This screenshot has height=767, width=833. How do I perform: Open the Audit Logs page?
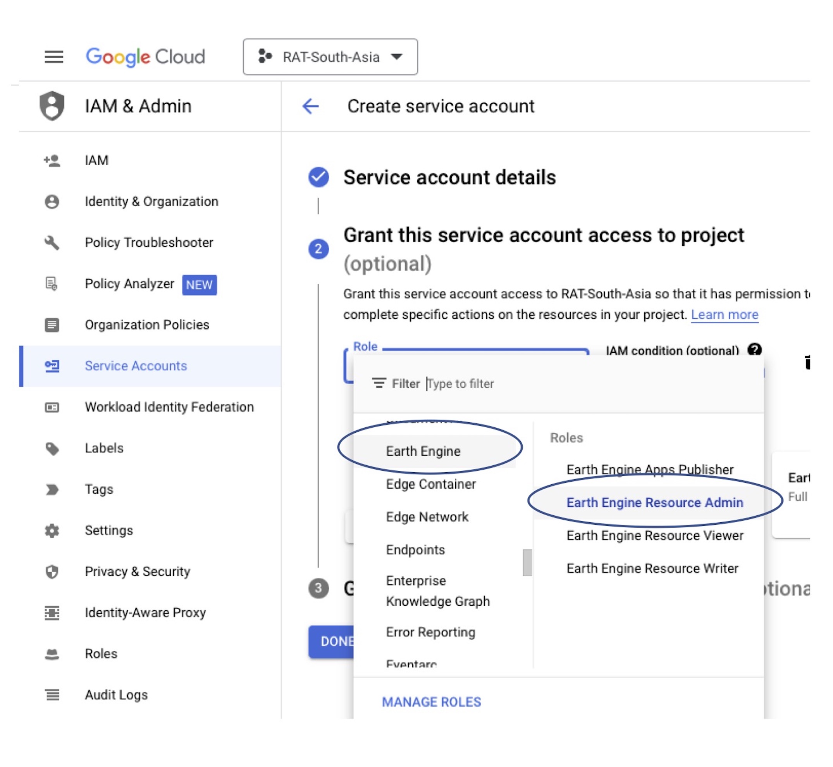click(x=116, y=695)
